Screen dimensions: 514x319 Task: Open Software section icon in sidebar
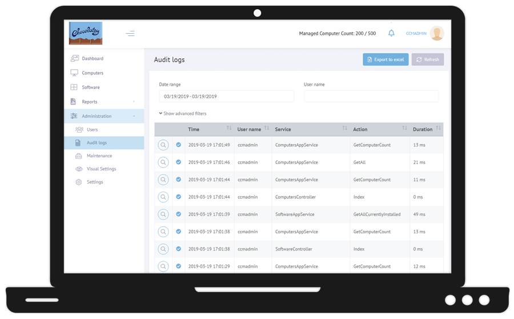click(74, 87)
